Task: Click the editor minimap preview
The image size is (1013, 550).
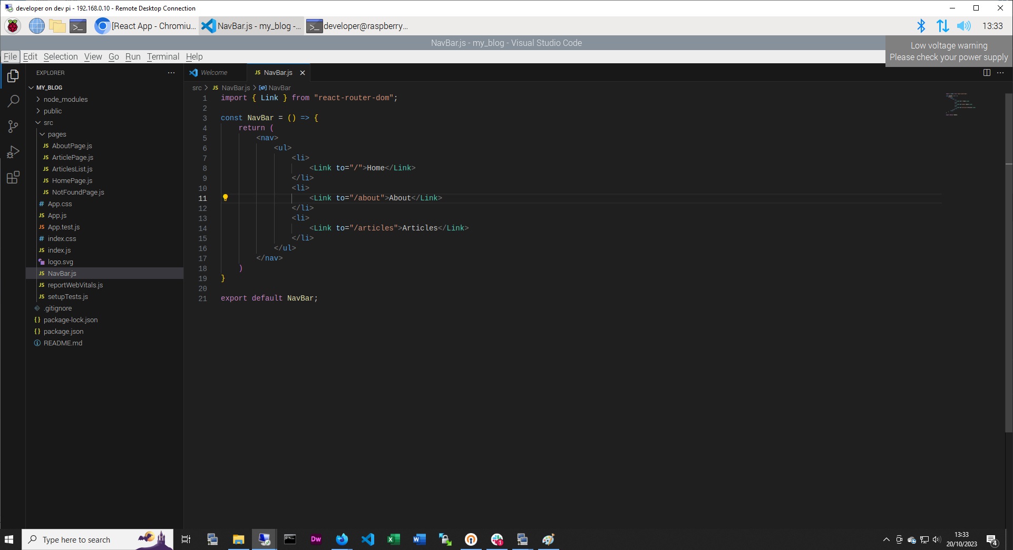Action: pos(960,104)
